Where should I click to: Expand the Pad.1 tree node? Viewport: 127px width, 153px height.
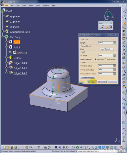(x=7, y=42)
